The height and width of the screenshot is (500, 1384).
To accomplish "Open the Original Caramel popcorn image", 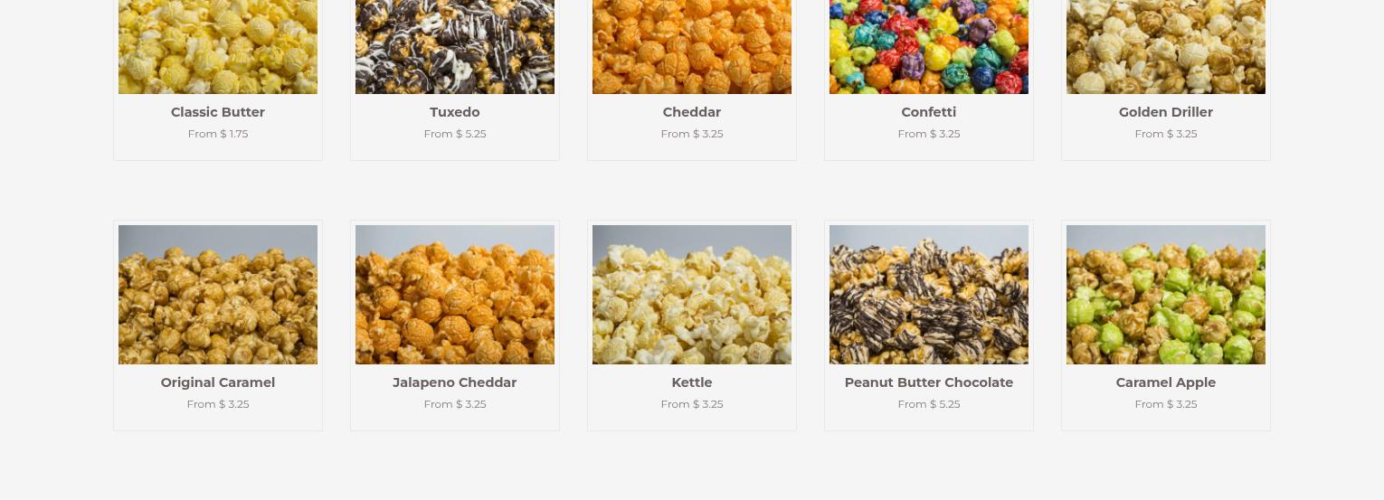I will (x=218, y=295).
